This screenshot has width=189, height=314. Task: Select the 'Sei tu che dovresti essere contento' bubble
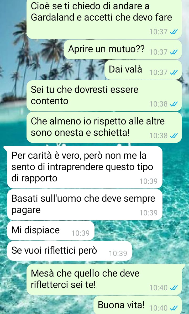[x=104, y=96]
